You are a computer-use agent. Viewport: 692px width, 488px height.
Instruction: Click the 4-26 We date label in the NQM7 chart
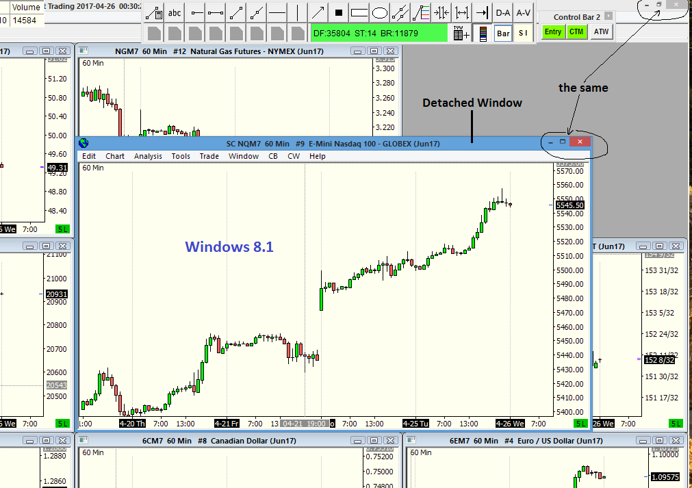pos(510,424)
